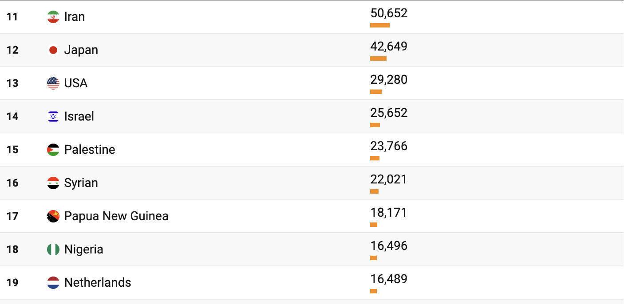Select the Netherlands country name
624x304 pixels.
[x=98, y=283]
